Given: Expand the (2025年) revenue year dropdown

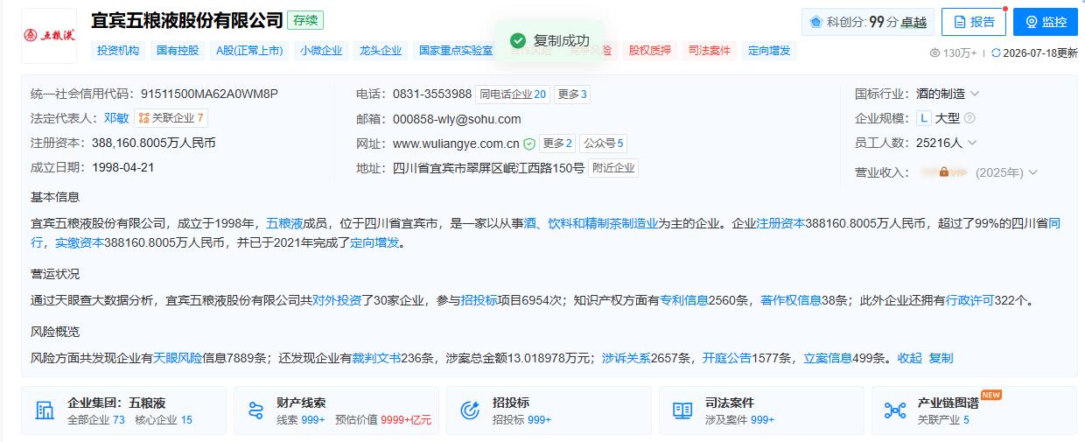Looking at the screenshot, I should pyautogui.click(x=1033, y=172).
